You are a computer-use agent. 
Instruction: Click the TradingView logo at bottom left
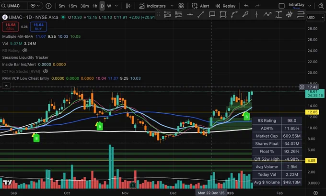(8, 183)
